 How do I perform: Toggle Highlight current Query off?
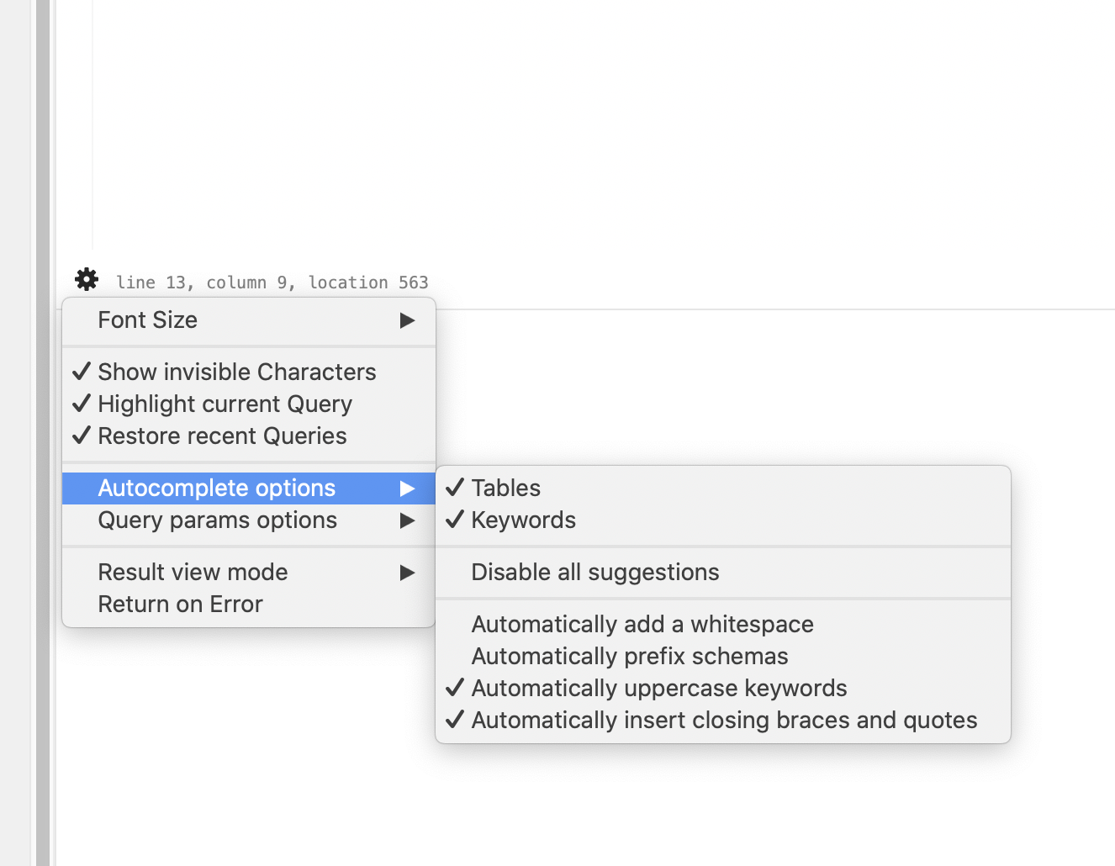pyautogui.click(x=225, y=404)
